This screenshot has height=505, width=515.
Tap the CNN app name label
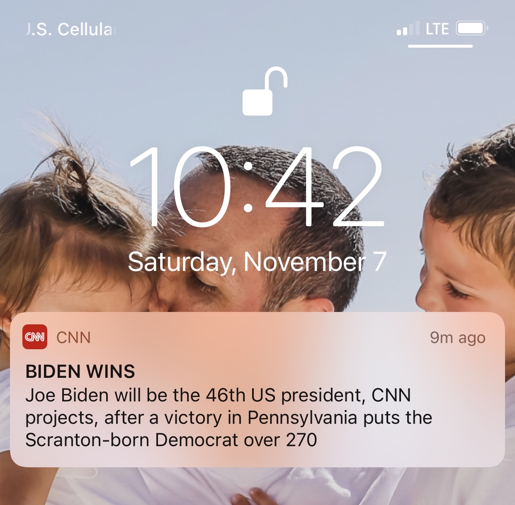tap(73, 338)
